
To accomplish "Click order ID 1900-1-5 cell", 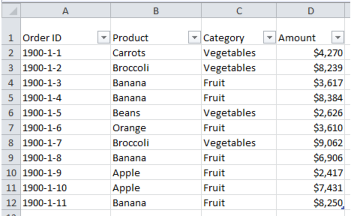I will tap(65, 112).
